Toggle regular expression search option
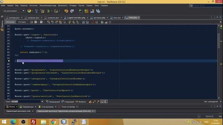 tap(98, 102)
